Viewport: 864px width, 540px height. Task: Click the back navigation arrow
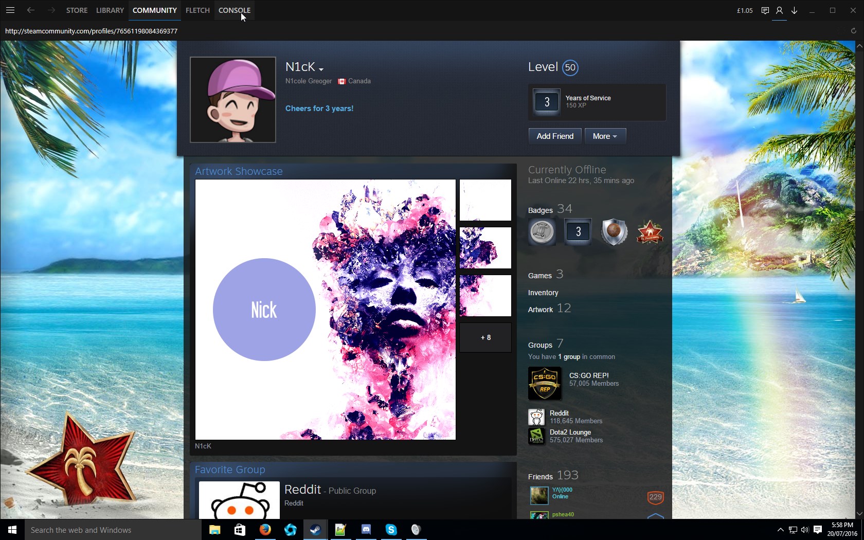31,10
